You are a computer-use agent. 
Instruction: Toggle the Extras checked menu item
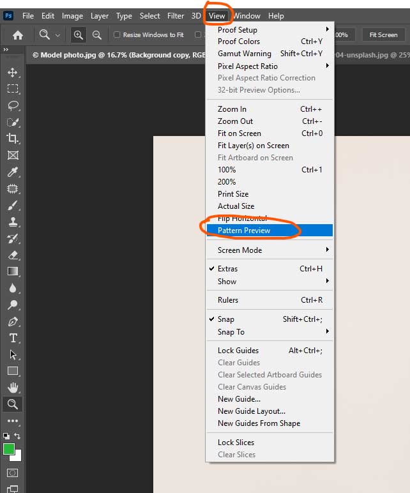click(x=270, y=269)
